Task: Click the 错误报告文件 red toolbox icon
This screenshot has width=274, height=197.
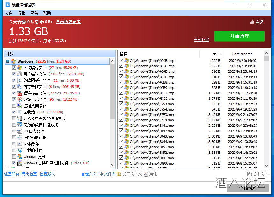Action: [x=19, y=93]
